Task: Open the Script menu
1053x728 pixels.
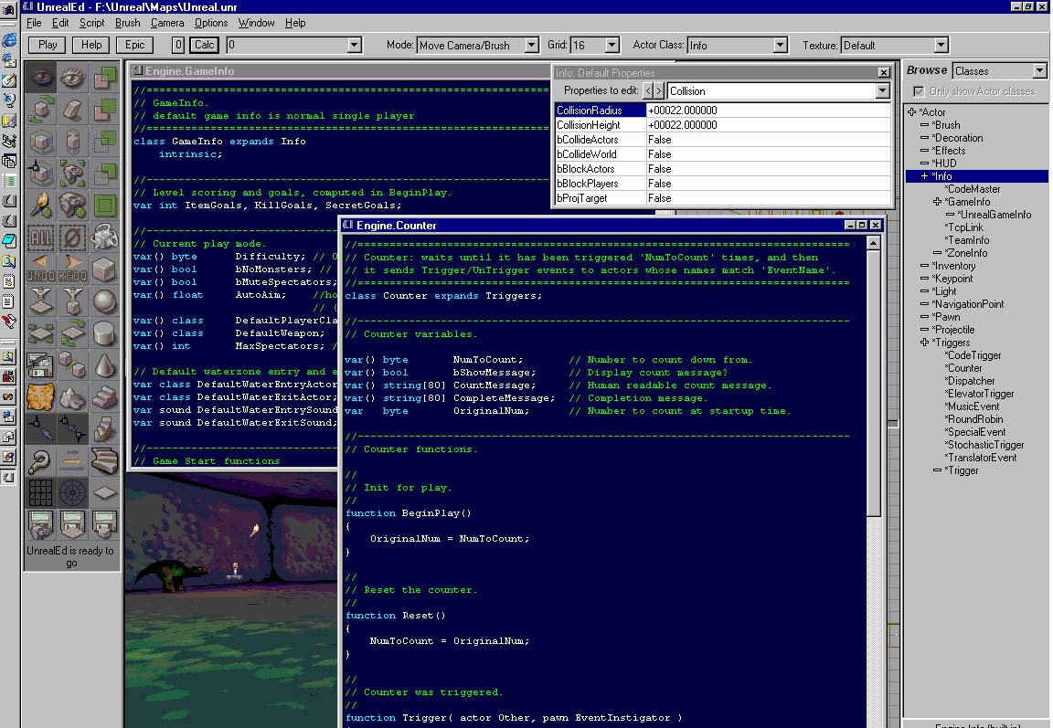Action: [x=91, y=23]
